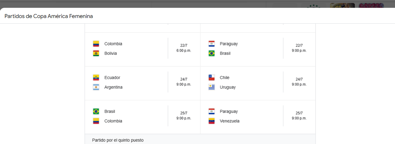395x144 pixels.
Task: Open the pink thumbnail at top right
Action: 371,6
